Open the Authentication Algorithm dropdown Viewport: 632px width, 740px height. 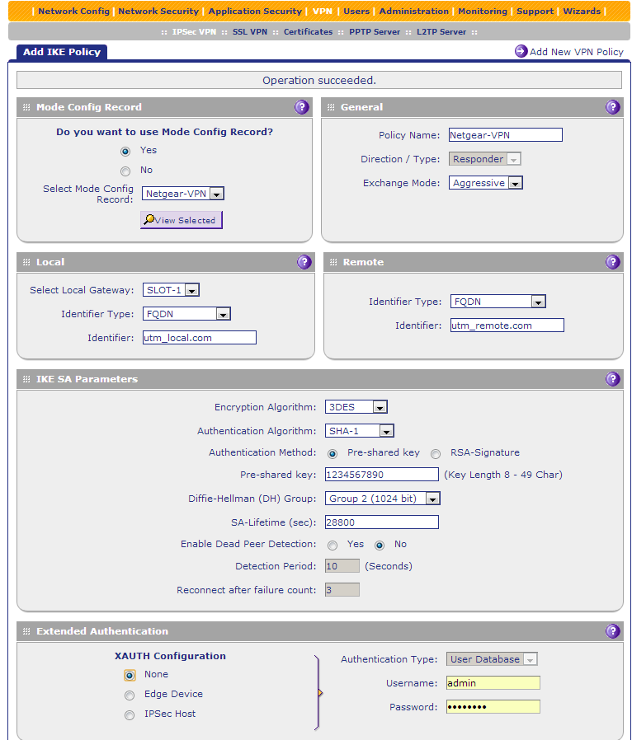click(360, 431)
